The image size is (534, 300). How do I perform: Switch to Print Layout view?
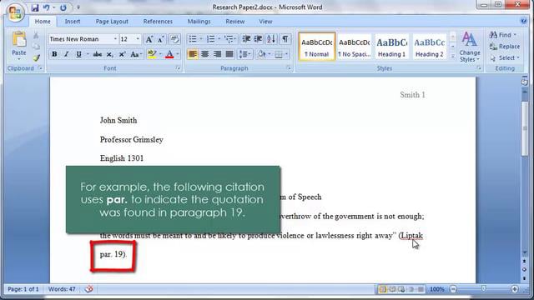coord(383,289)
